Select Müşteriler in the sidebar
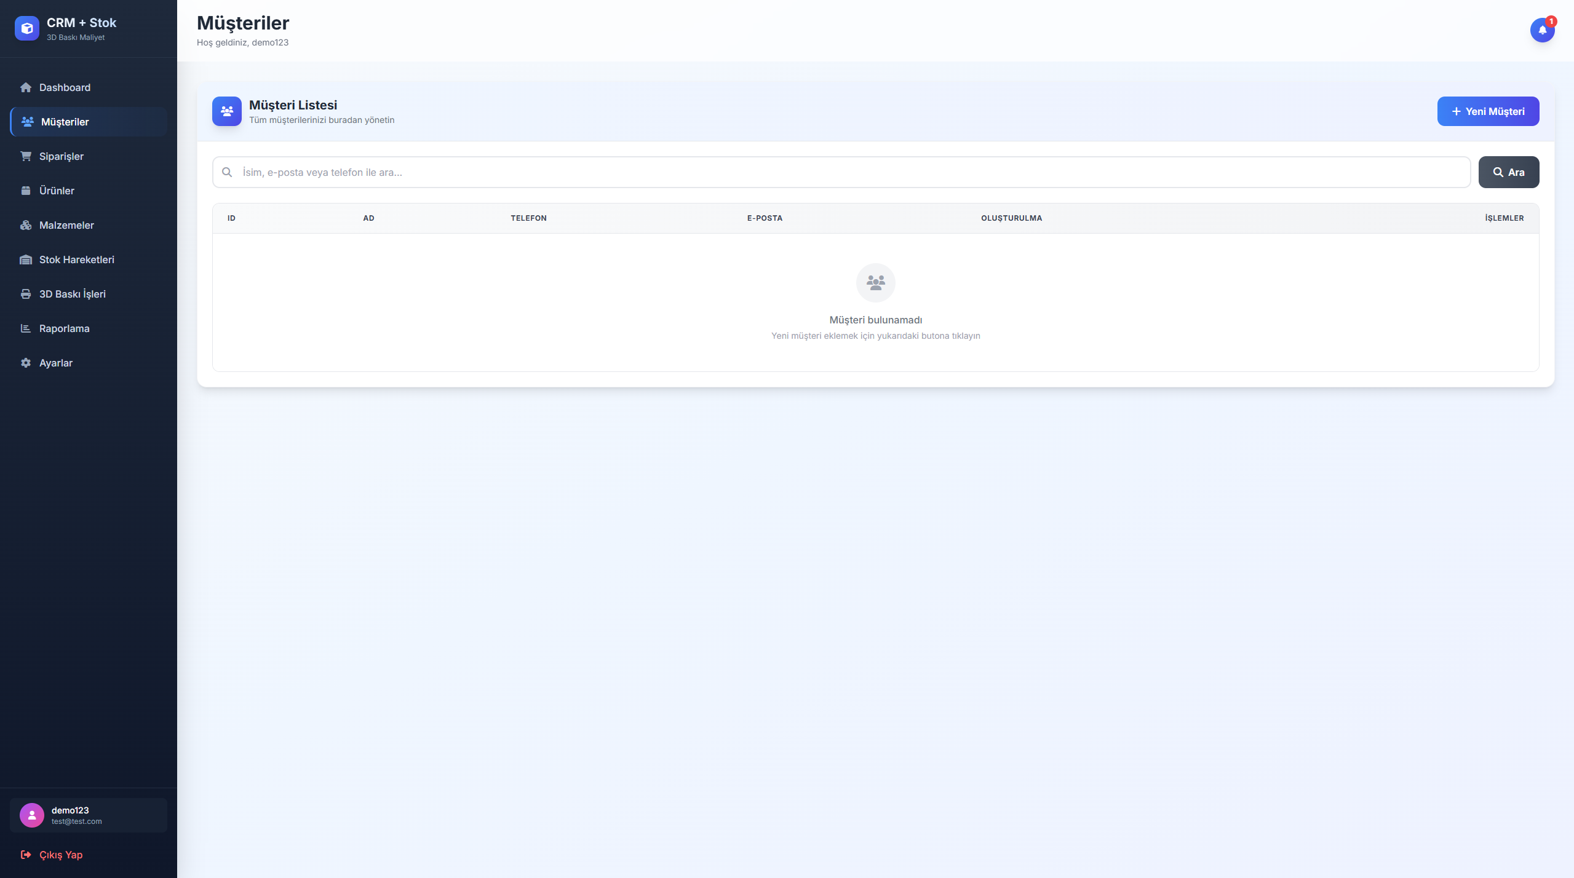Viewport: 1574px width, 878px height. (65, 122)
